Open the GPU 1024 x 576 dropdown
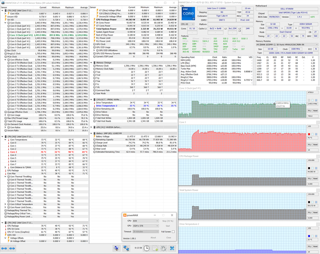Viewport: 320px width, 254px height. (146, 226)
